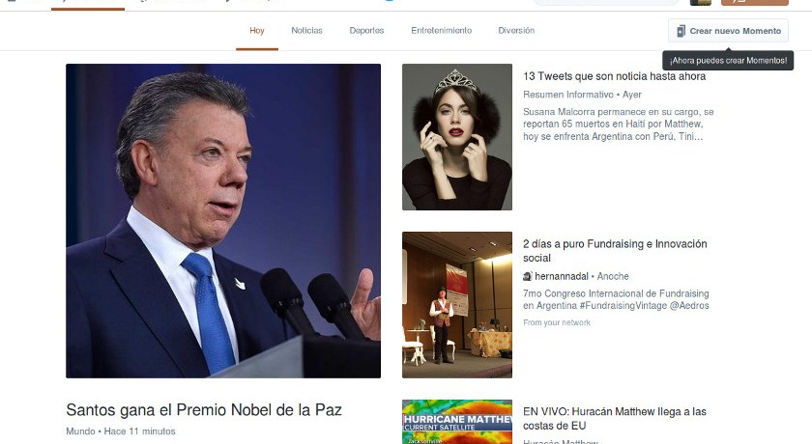Viewport: 812px width, 444px height.
Task: Open 13 Tweets que son noticia headline
Action: point(614,76)
